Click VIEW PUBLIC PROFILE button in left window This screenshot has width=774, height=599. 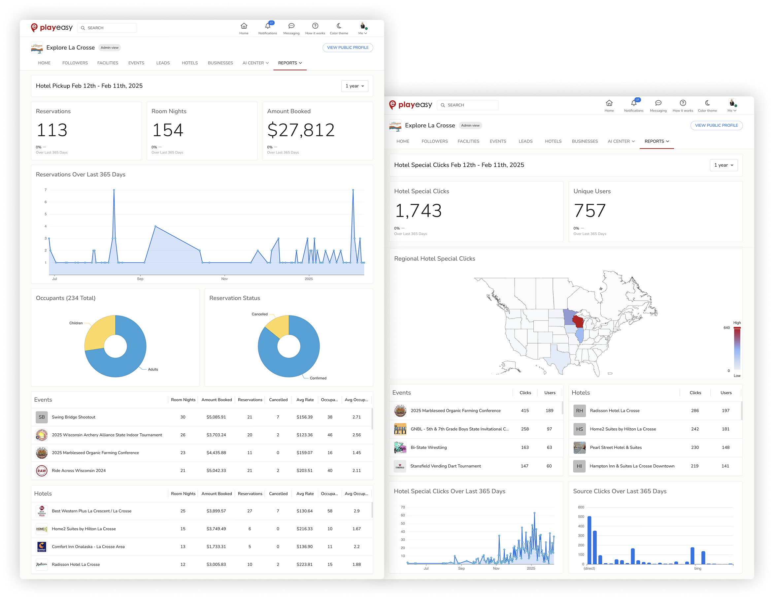(347, 48)
